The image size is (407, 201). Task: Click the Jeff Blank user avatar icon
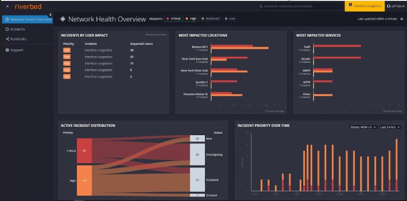388,6
